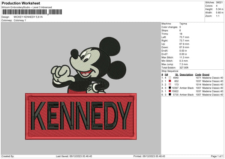Click the 'Production Worksheet' title

(21, 3)
